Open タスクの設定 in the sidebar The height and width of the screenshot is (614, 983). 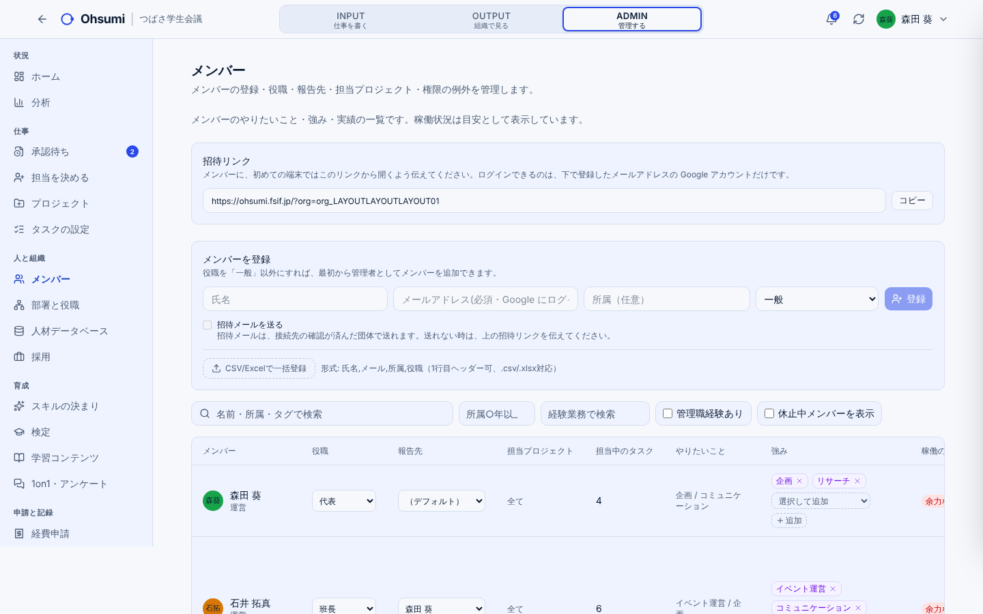[76, 229]
